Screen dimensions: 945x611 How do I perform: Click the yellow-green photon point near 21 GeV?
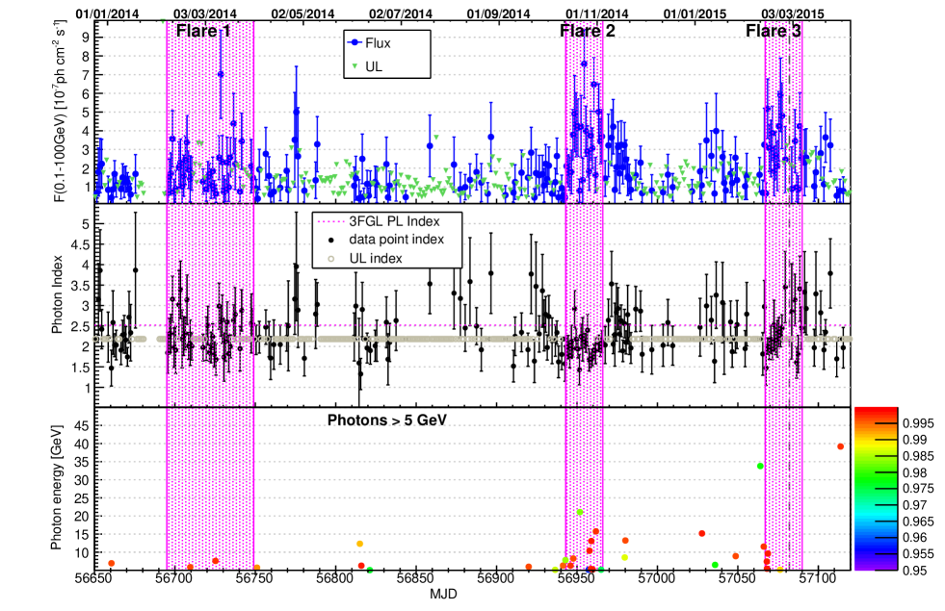coord(580,512)
